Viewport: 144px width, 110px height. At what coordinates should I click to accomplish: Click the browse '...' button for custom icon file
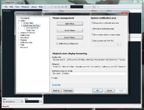(x=120, y=44)
